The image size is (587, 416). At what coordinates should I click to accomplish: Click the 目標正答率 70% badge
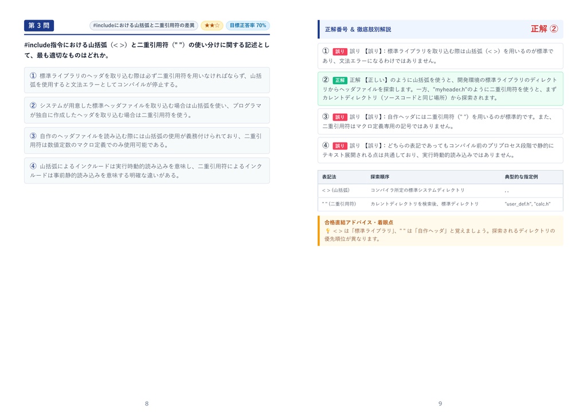click(x=248, y=25)
